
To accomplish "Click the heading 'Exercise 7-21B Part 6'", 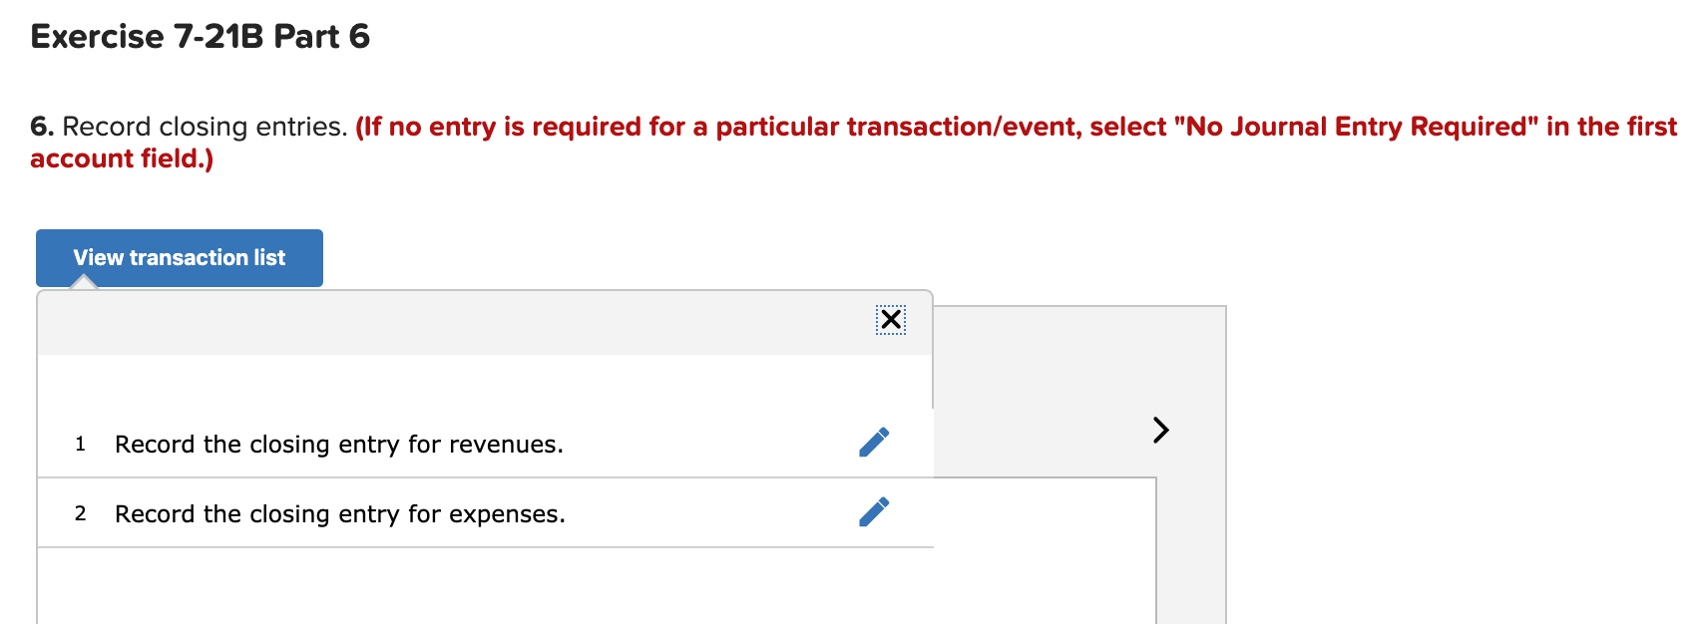I will 199,37.
